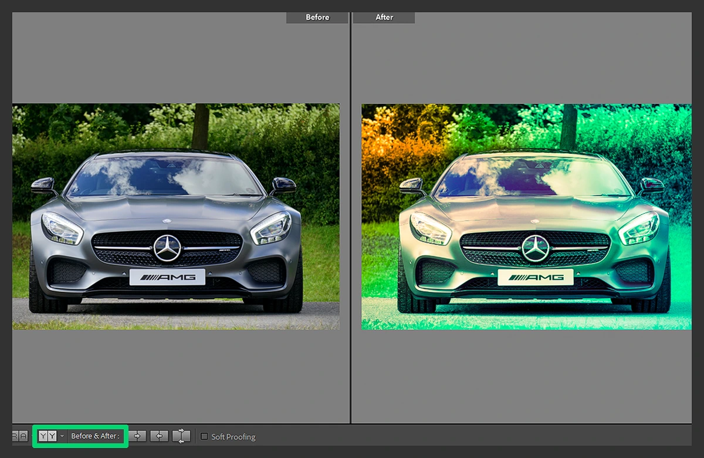
Task: Enable the Soft Proofing checkbox
Action: pyautogui.click(x=204, y=436)
